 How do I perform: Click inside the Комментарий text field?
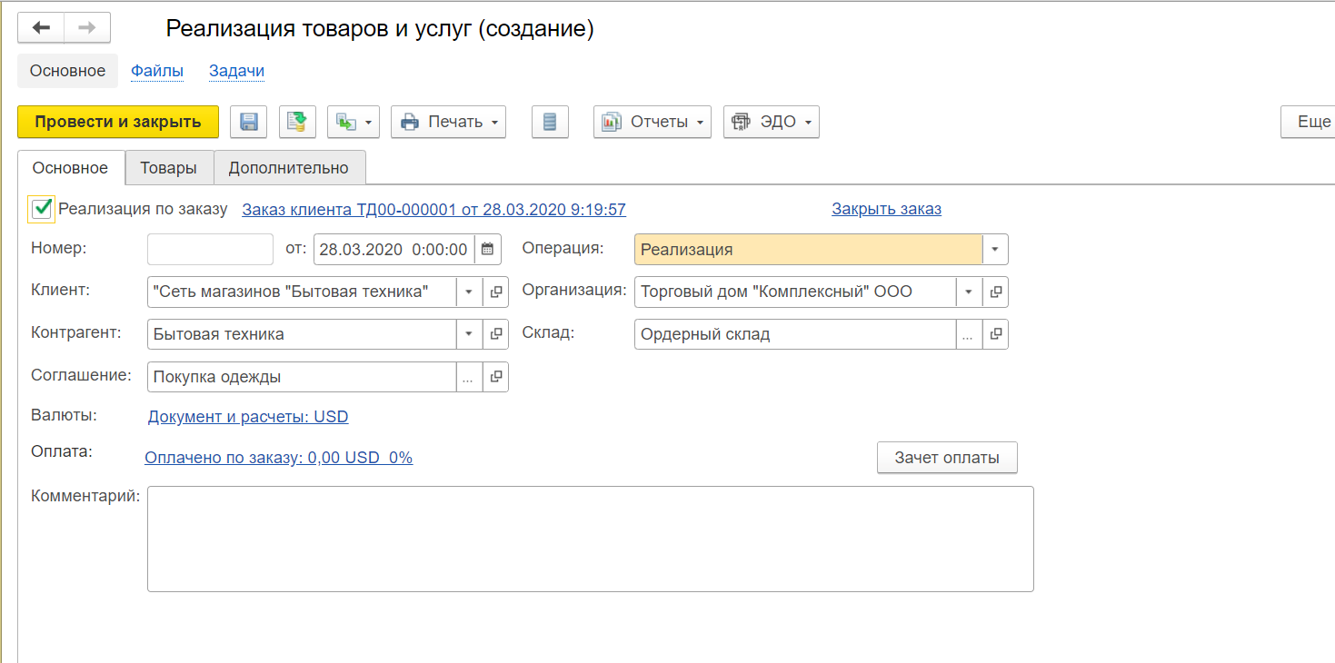pyautogui.click(x=590, y=539)
